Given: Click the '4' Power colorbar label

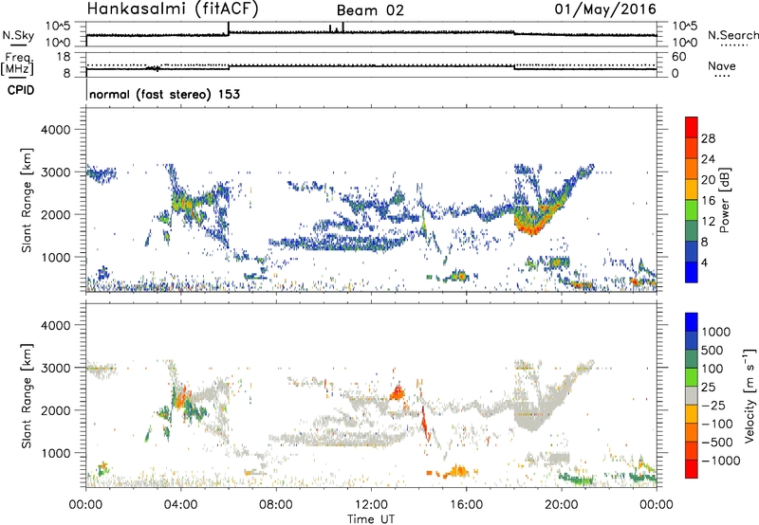Looking at the screenshot, I should click(705, 262).
